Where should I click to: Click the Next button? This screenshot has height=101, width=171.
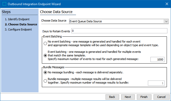coord(128,97)
